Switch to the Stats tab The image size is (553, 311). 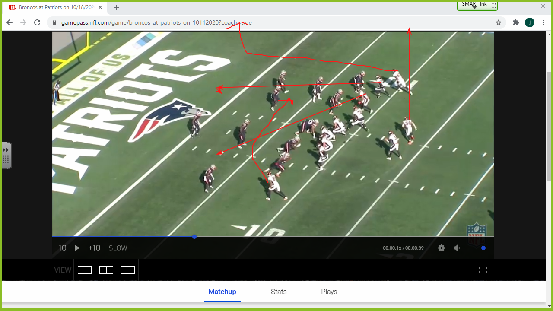[279, 292]
